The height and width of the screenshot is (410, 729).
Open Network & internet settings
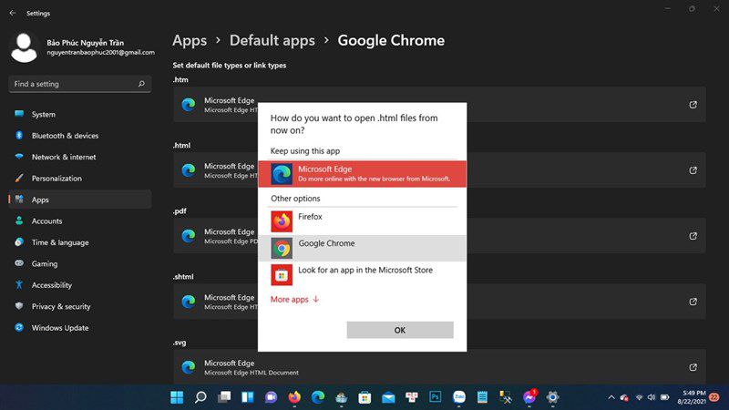80,157
